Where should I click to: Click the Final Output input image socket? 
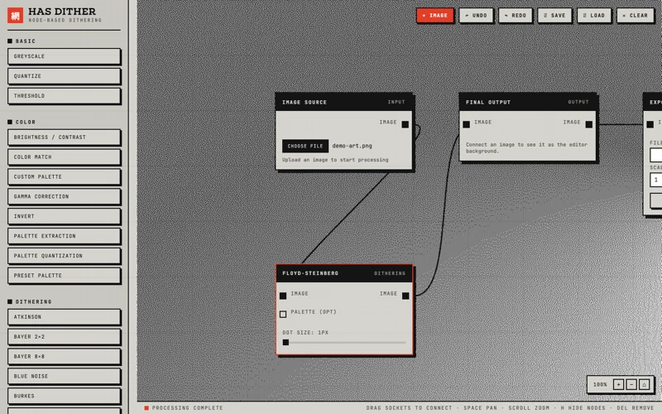[x=466, y=124]
